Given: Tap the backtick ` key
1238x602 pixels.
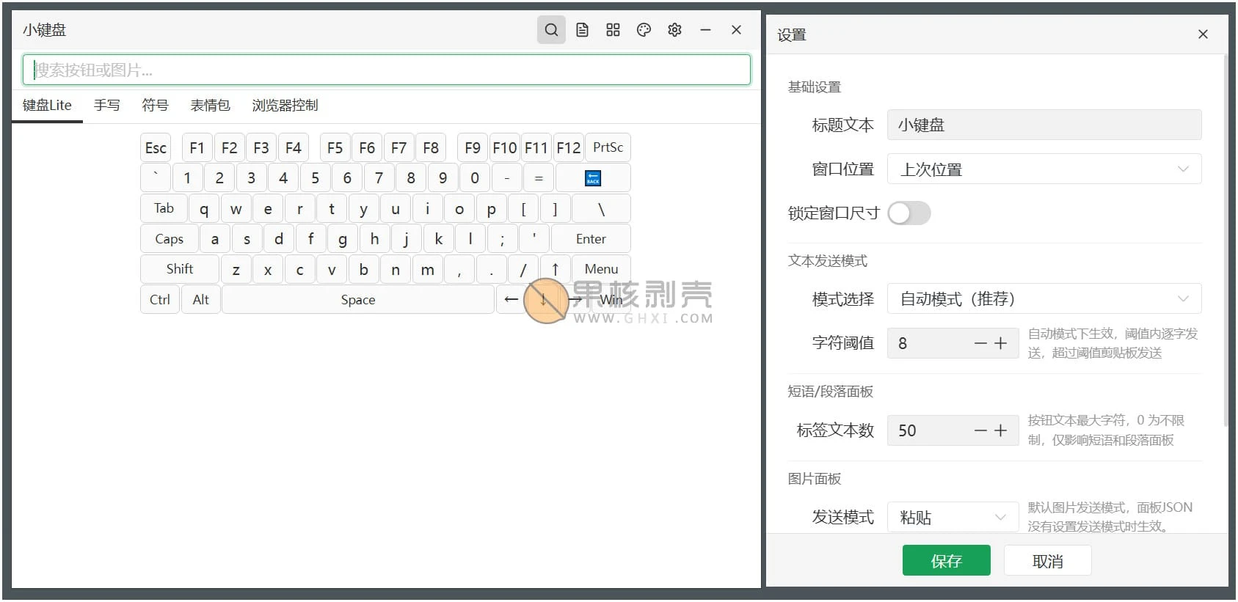Looking at the screenshot, I should (156, 178).
